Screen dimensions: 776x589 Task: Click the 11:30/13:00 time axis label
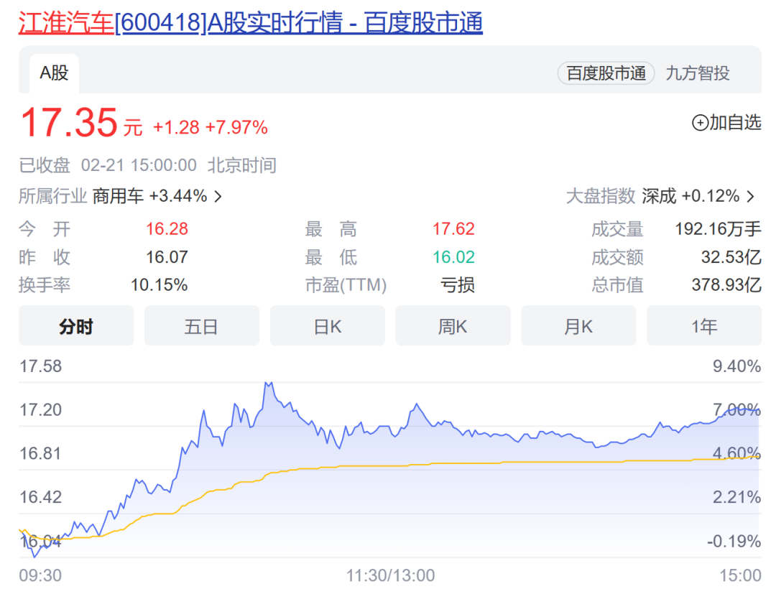(x=390, y=575)
